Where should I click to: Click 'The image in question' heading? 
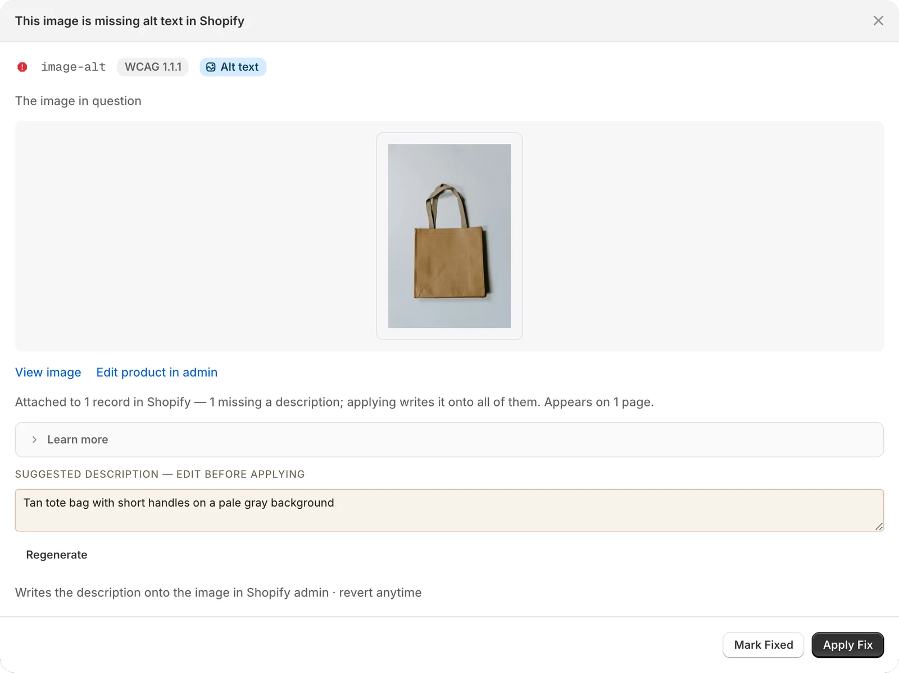[x=78, y=101]
